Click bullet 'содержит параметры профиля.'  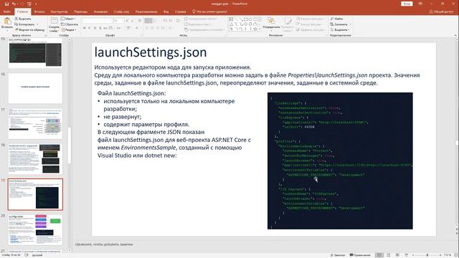point(146,124)
